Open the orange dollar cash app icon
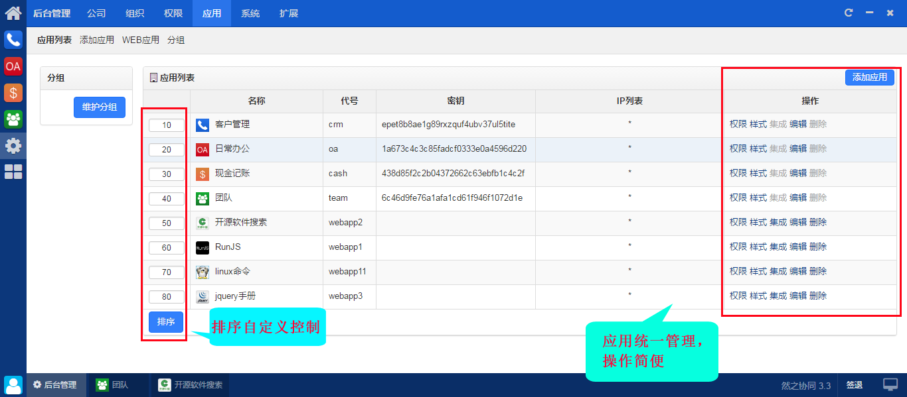907x397 pixels. point(13,93)
